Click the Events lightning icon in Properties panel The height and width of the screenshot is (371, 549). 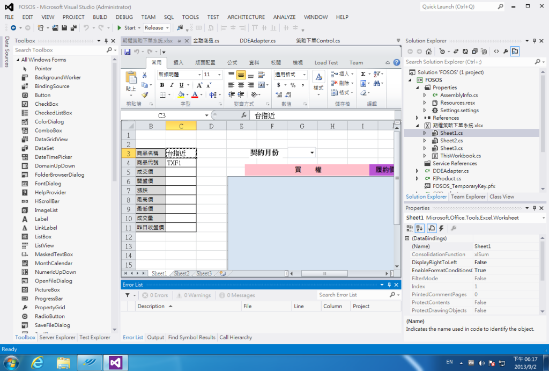(442, 228)
